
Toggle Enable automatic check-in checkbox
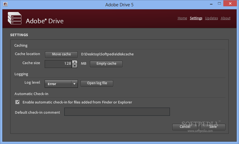(18, 102)
